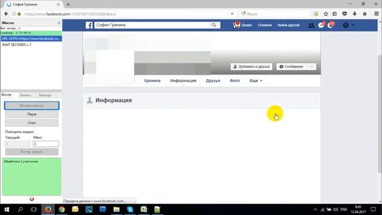Select the Информация profile tab
The image size is (382, 215).
pyautogui.click(x=183, y=81)
